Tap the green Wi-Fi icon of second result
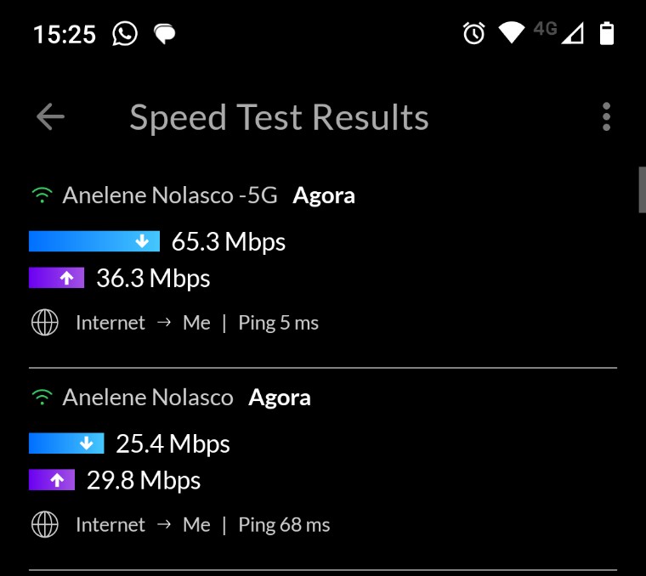The image size is (646, 576). (x=42, y=398)
